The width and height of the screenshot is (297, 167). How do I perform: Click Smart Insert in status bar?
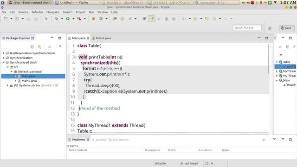point(189,163)
